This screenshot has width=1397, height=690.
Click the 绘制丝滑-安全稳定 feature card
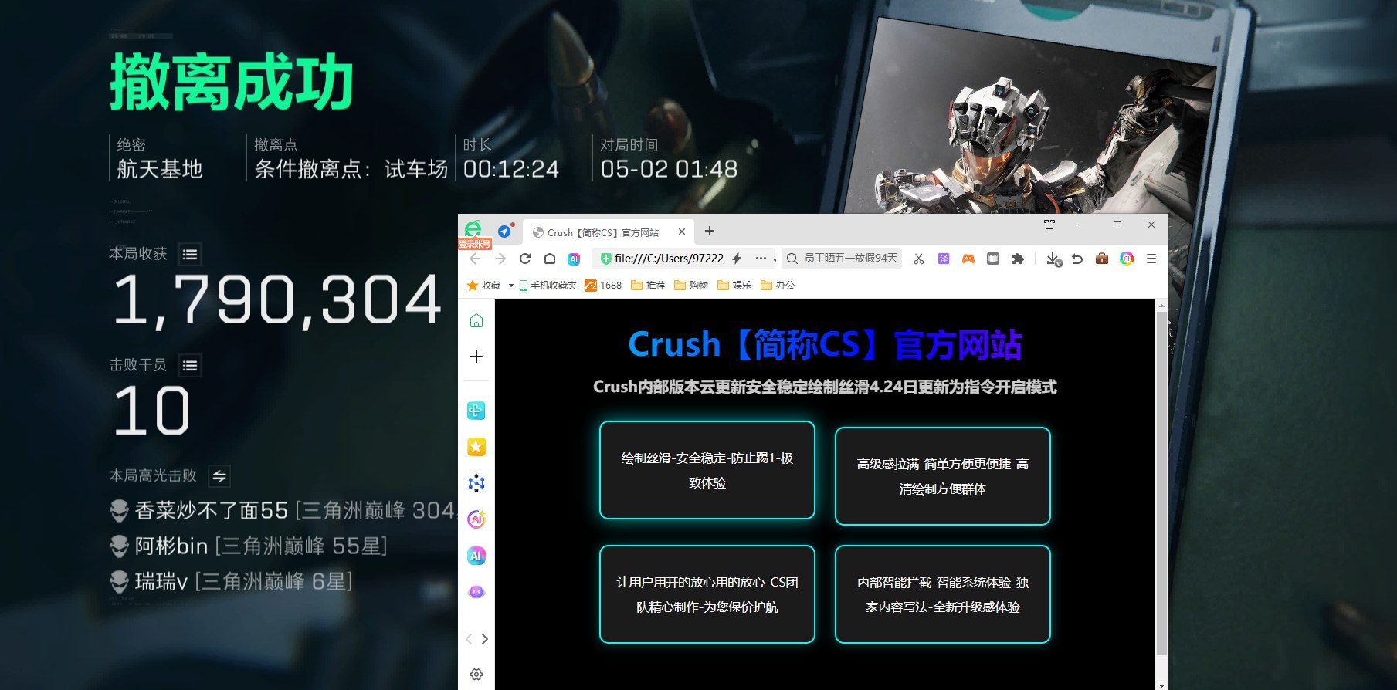(x=707, y=470)
